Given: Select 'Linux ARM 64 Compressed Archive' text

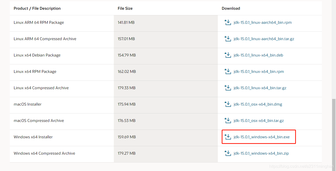Looking at the screenshot, I should tap(45, 39).
